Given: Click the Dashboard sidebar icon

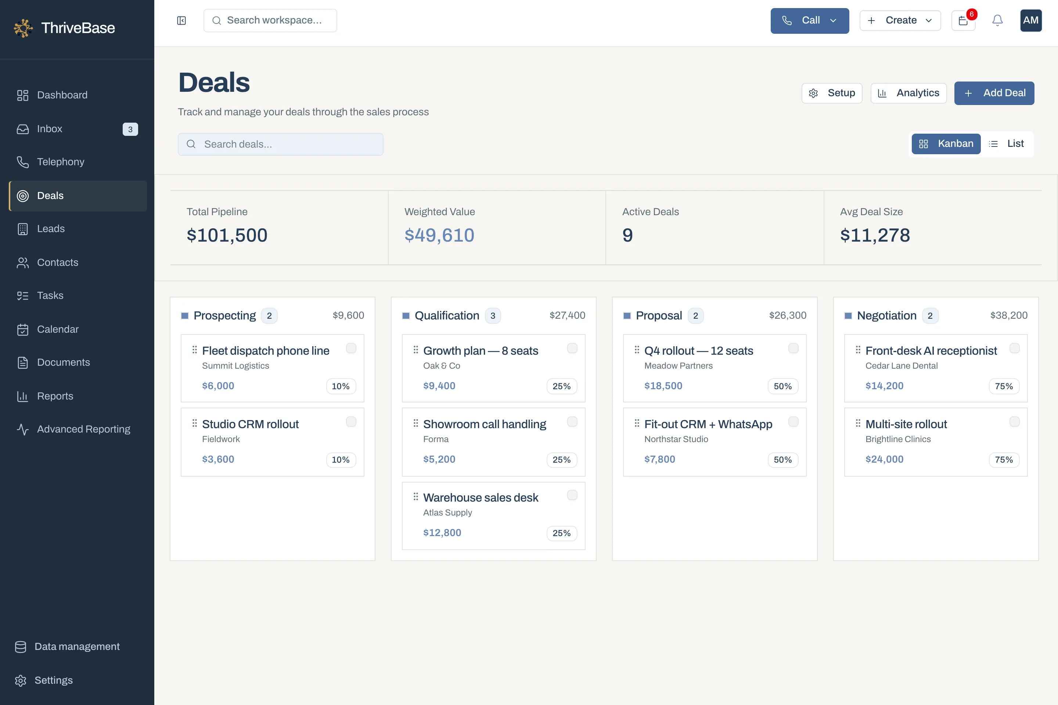Looking at the screenshot, I should (22, 95).
